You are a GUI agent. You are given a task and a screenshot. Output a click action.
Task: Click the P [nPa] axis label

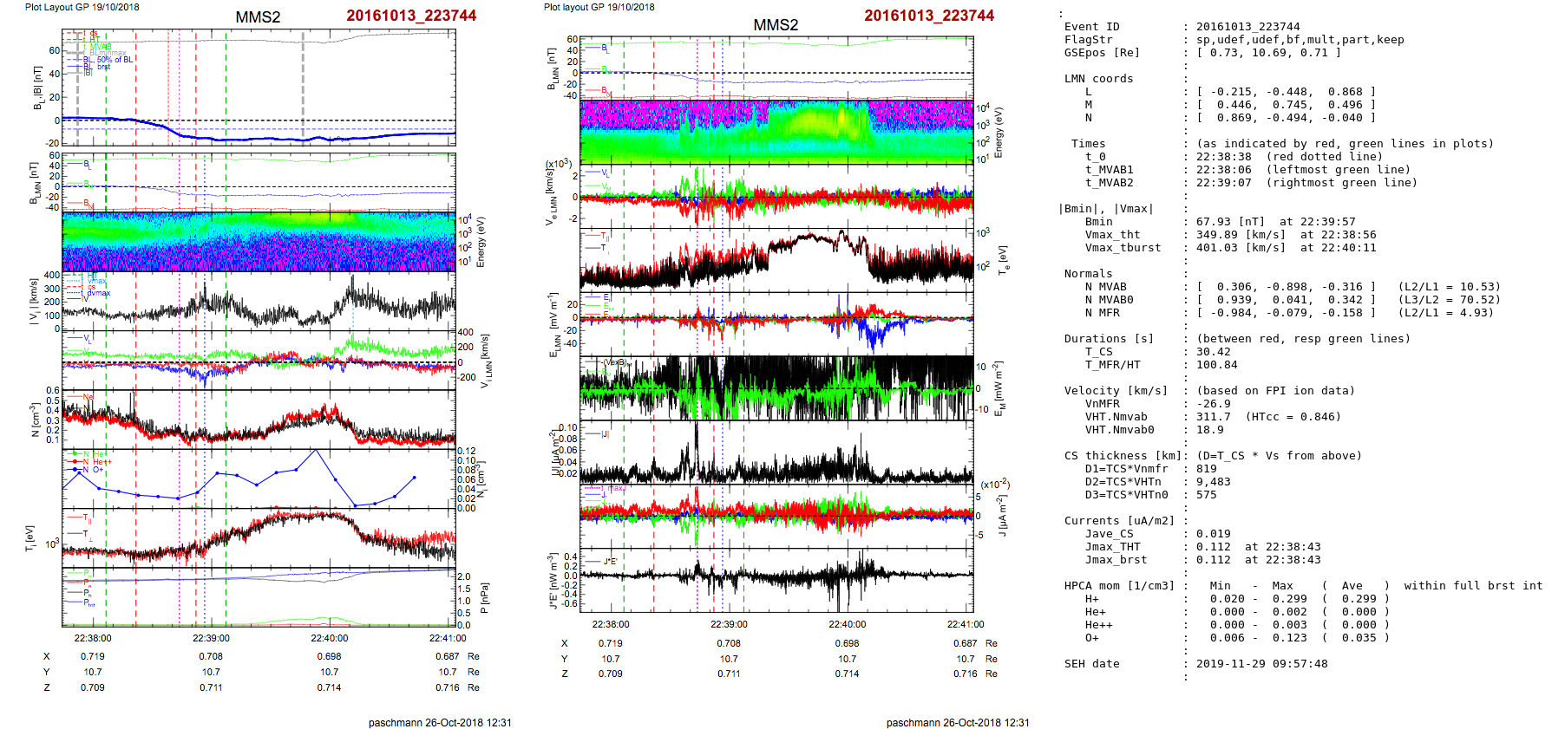pos(485,597)
